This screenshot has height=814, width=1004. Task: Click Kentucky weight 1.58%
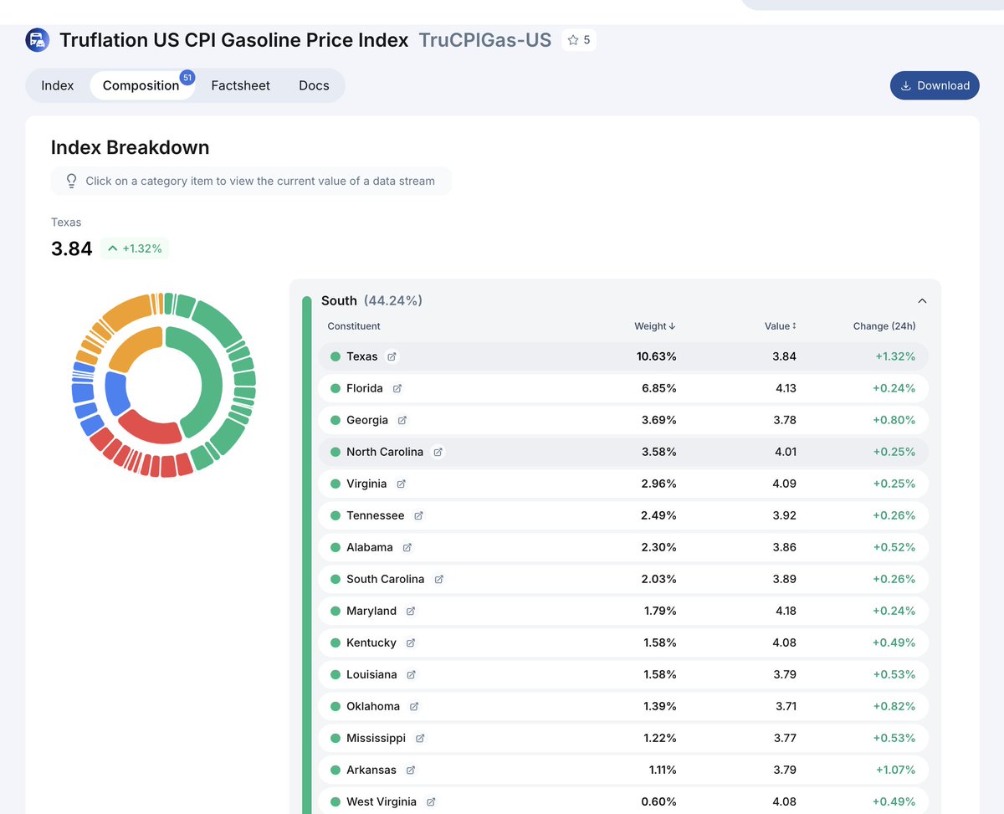(659, 642)
